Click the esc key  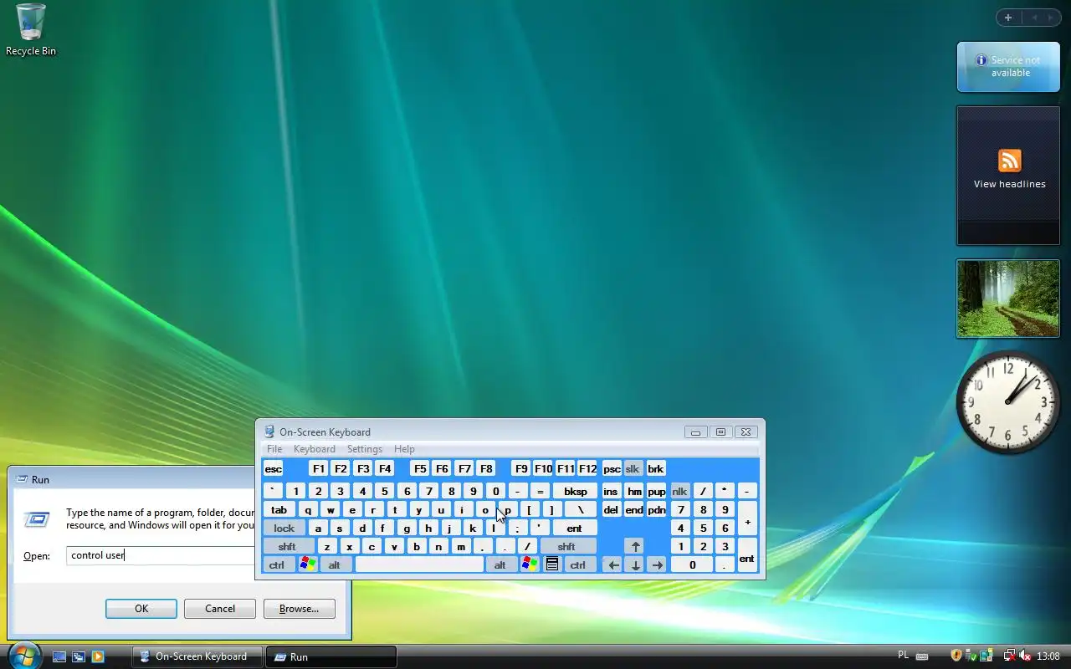(x=274, y=468)
